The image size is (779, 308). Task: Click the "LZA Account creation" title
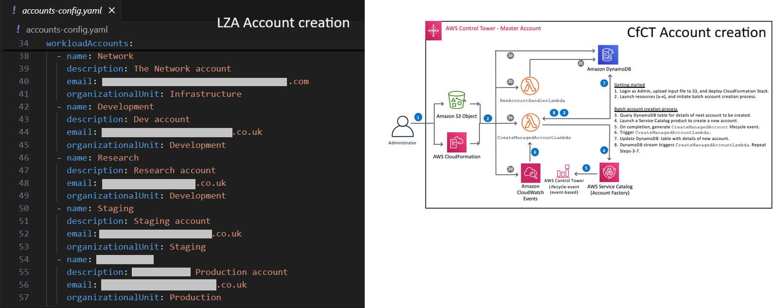click(283, 23)
